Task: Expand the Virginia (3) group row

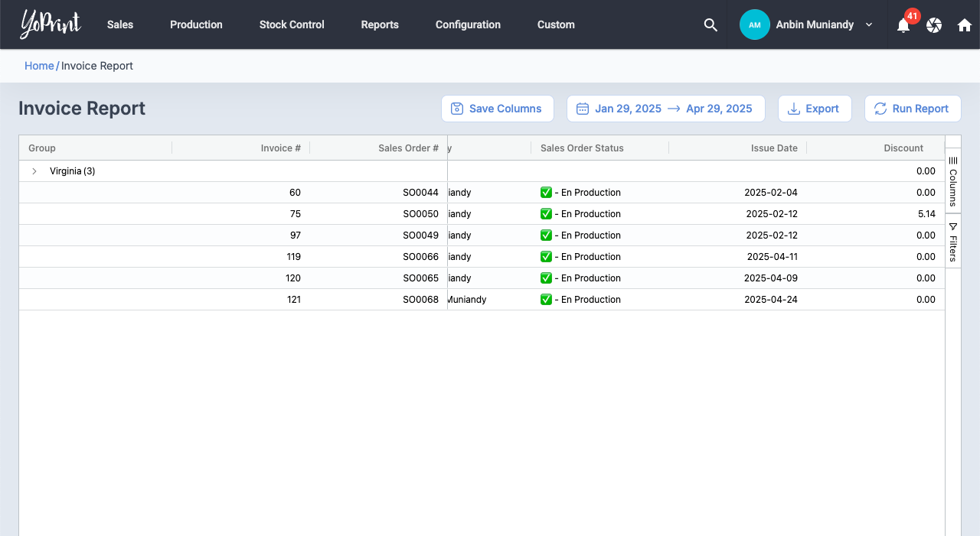Action: click(34, 171)
